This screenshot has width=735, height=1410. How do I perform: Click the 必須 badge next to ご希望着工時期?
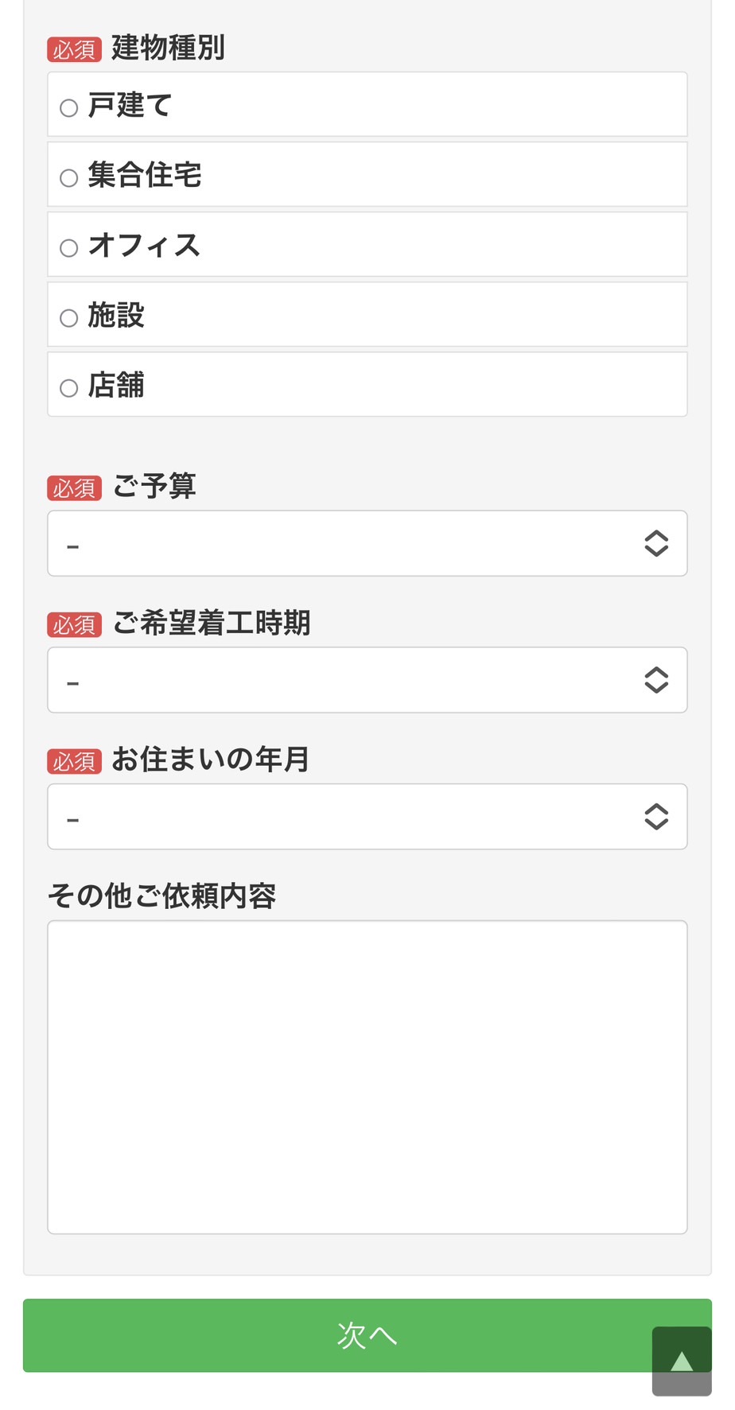click(76, 624)
